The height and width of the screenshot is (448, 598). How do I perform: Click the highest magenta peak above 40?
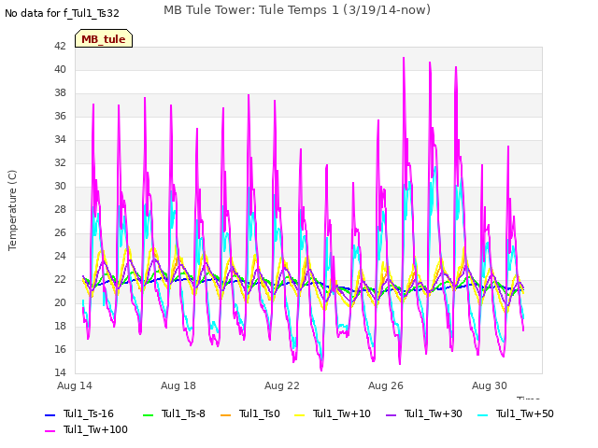pyautogui.click(x=404, y=58)
